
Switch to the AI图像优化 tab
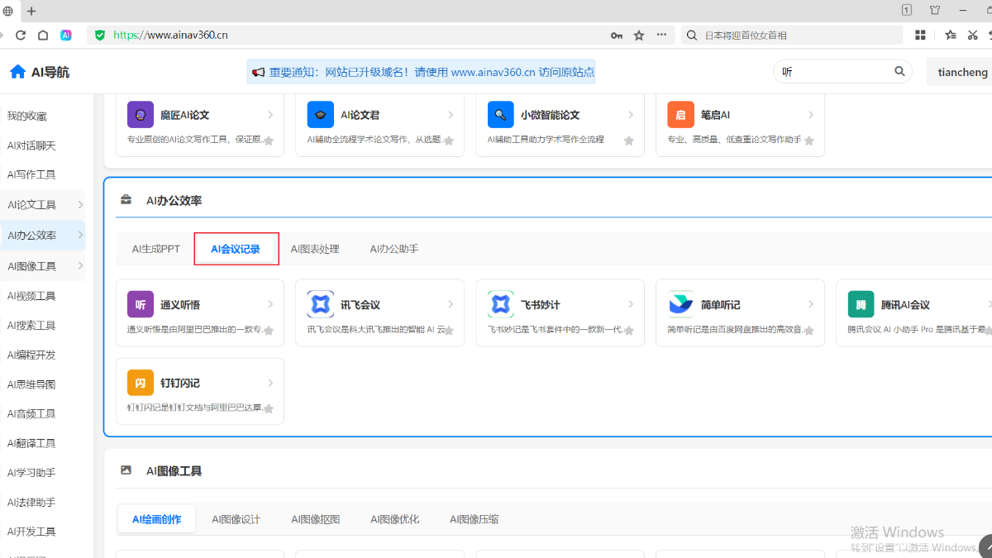coord(394,519)
